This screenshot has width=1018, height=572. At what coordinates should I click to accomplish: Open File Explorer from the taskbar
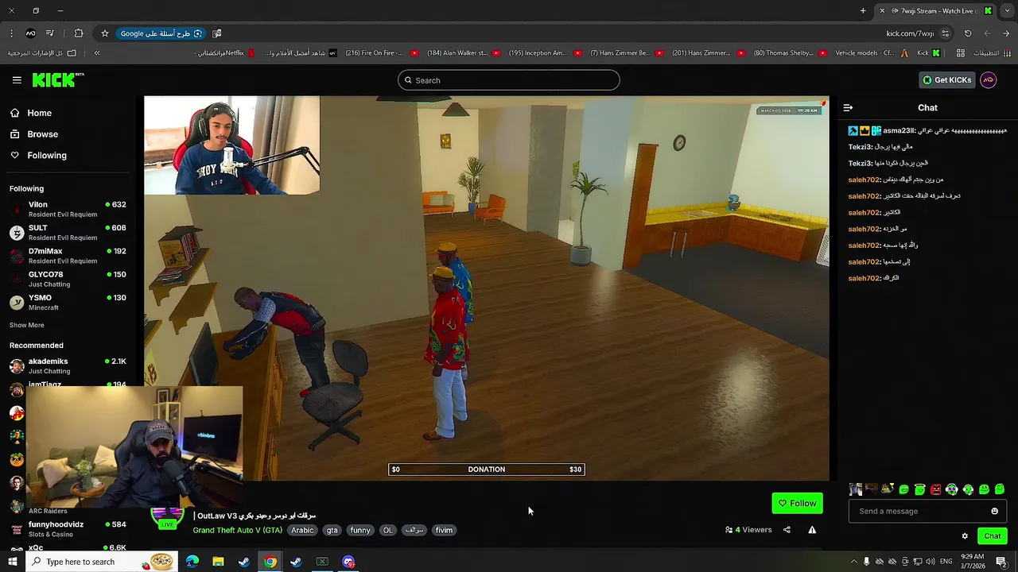coord(218,562)
